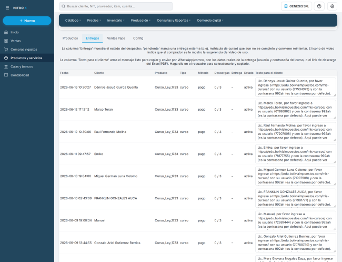Screen dimensions: 342x262
Task: Create new item with Nuevo button
Action: coord(27,21)
